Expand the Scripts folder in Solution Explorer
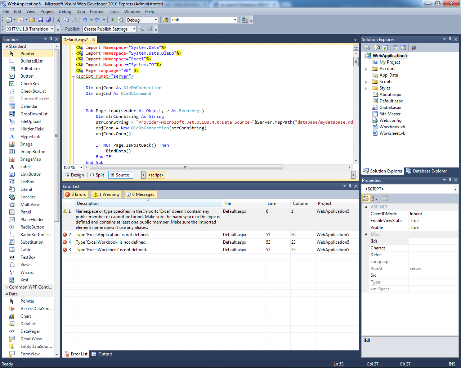 366,82
